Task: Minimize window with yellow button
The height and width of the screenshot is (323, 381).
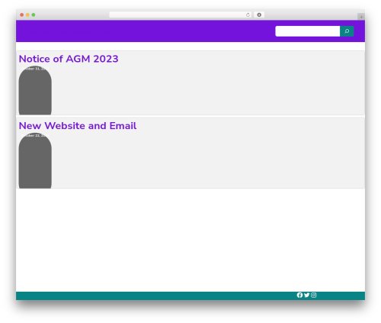Action: pos(27,15)
